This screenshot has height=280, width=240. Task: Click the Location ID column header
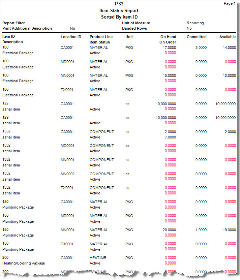(71, 37)
